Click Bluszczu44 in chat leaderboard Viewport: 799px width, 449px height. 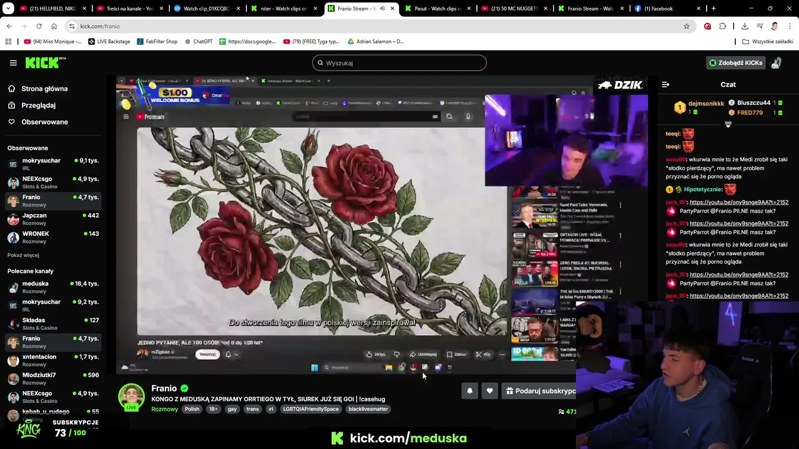(753, 103)
